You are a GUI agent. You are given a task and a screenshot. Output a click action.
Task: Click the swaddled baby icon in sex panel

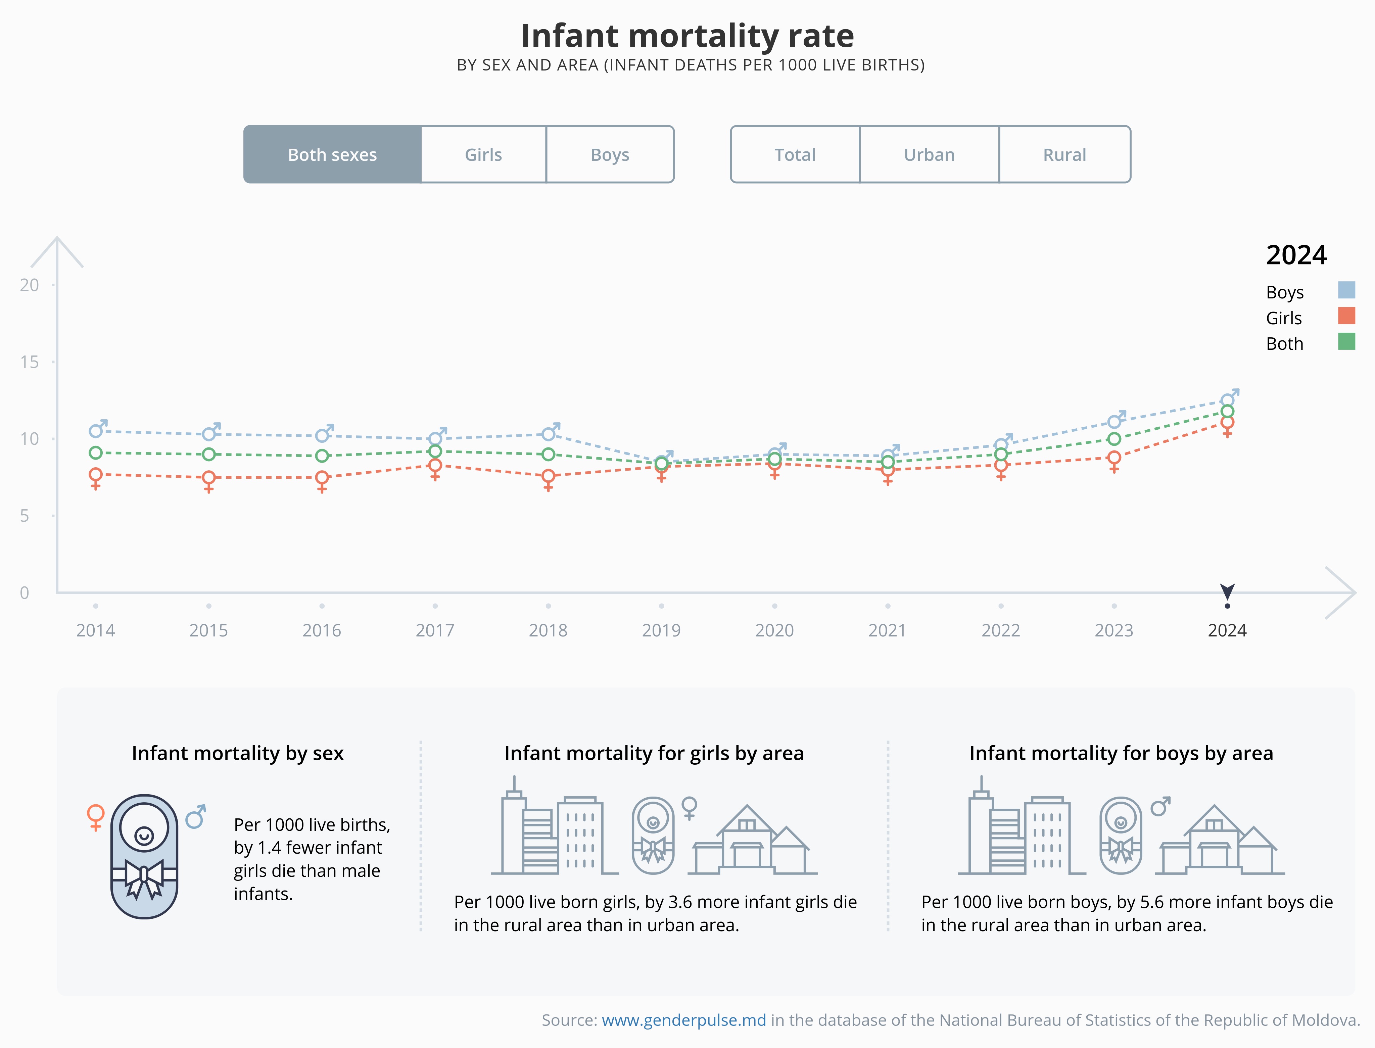[144, 856]
